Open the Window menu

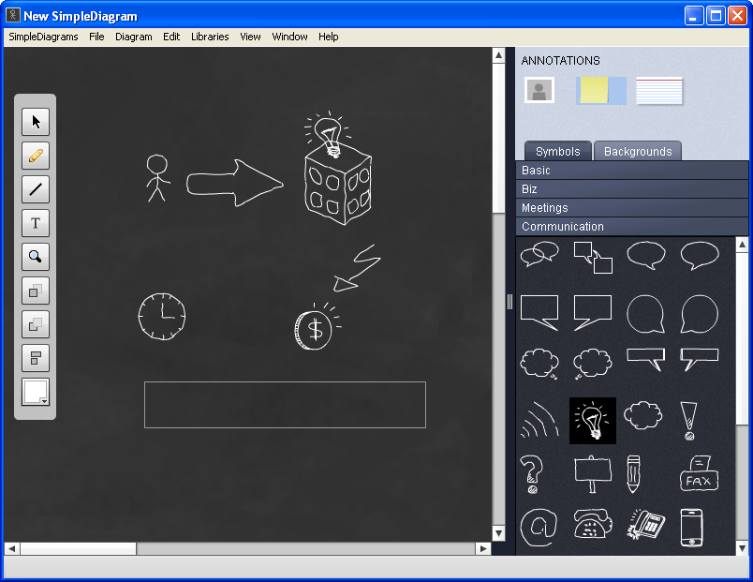click(x=289, y=37)
